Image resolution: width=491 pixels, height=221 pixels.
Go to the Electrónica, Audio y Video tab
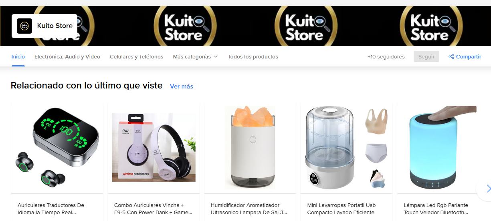pos(67,56)
